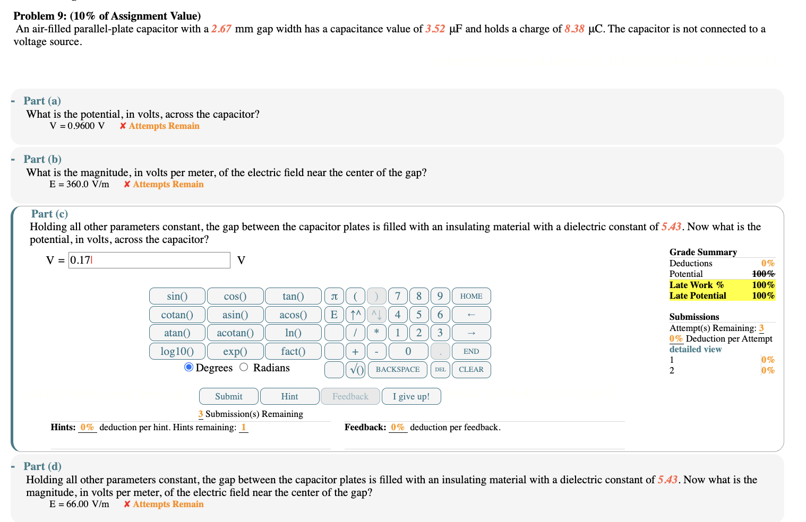Click the right arrow cursor key

(471, 333)
